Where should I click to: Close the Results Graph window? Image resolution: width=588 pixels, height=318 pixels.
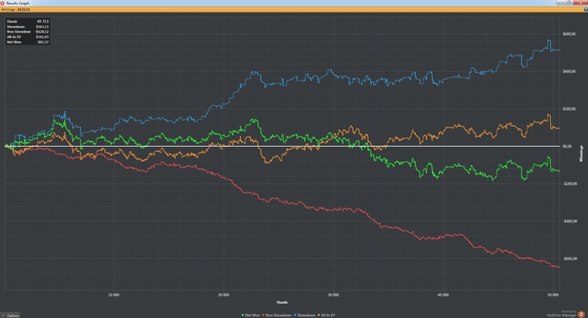pyautogui.click(x=580, y=3)
